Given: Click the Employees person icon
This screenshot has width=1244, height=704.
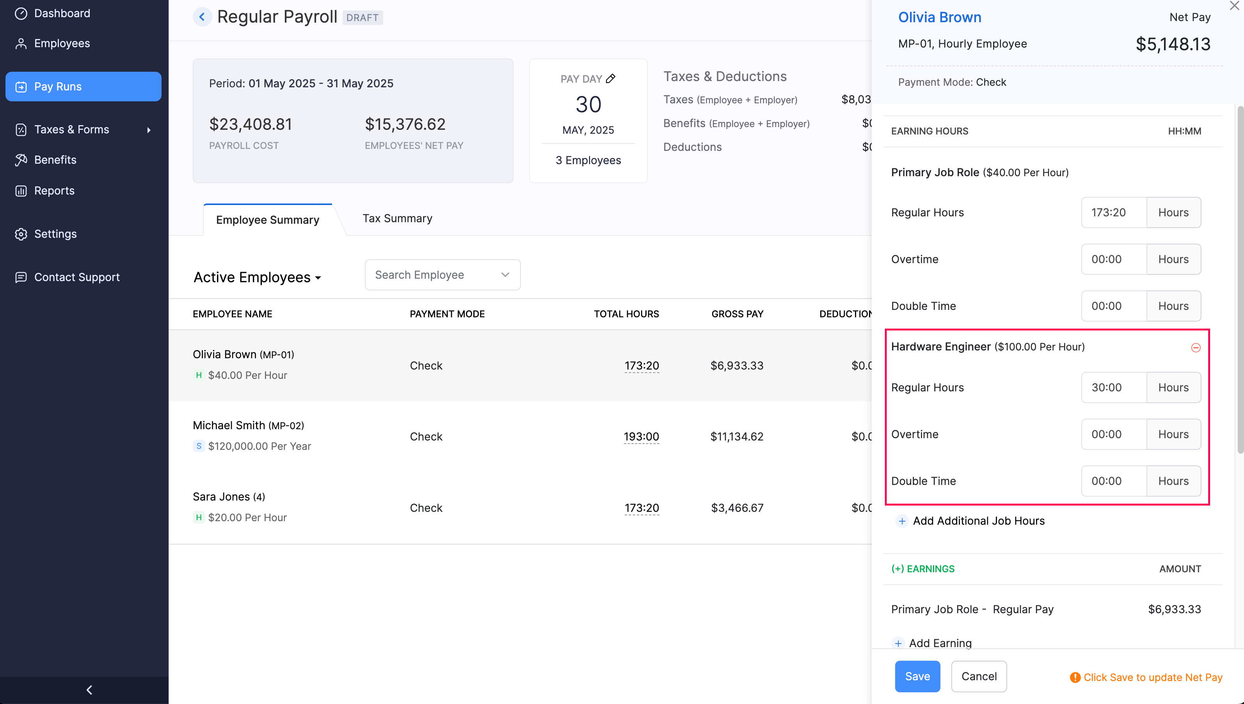Looking at the screenshot, I should tap(21, 44).
